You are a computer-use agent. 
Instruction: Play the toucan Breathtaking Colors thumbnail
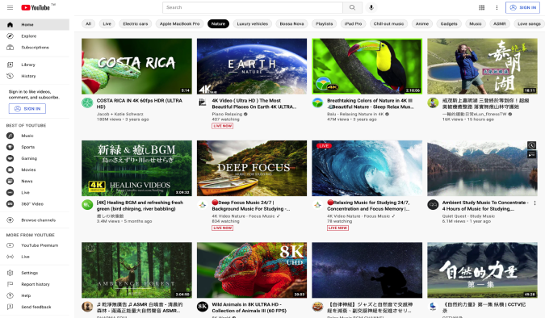point(367,66)
